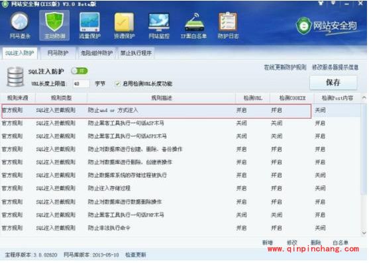Click the 网站安全狗 logo at top right
The image size is (369, 263).
click(x=327, y=26)
